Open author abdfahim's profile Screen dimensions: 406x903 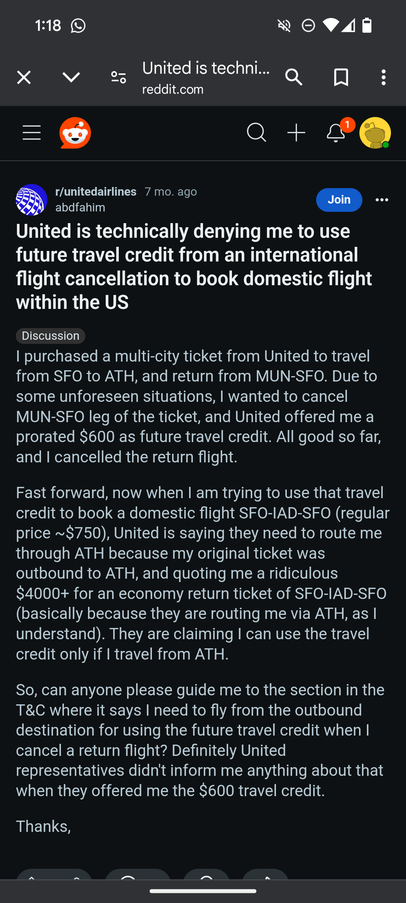point(80,208)
